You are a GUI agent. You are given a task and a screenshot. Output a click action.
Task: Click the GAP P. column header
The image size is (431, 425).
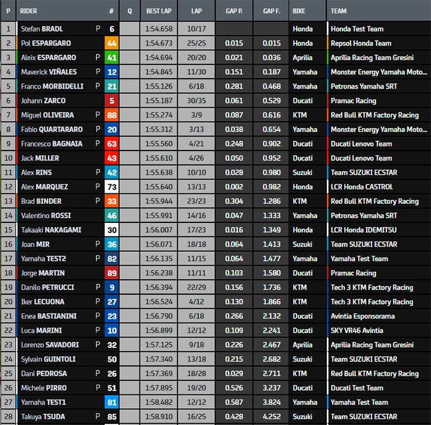point(234,11)
